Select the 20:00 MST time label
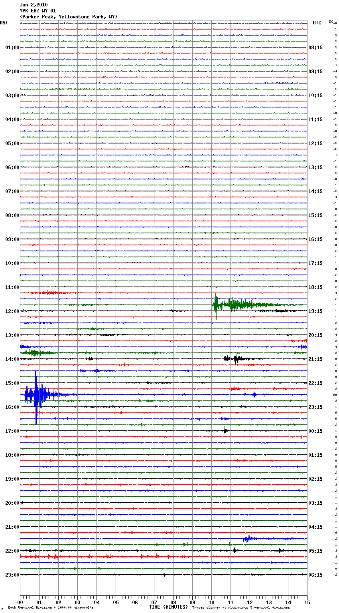 coord(12,503)
